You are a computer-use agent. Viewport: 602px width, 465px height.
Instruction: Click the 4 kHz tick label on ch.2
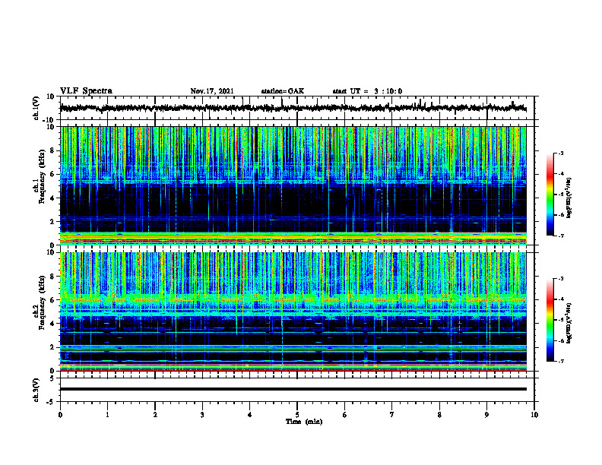[x=53, y=324]
